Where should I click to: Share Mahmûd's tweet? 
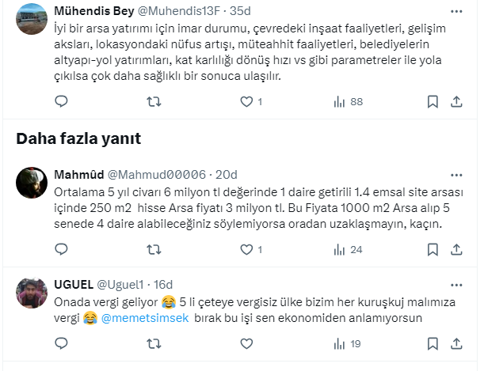457,250
